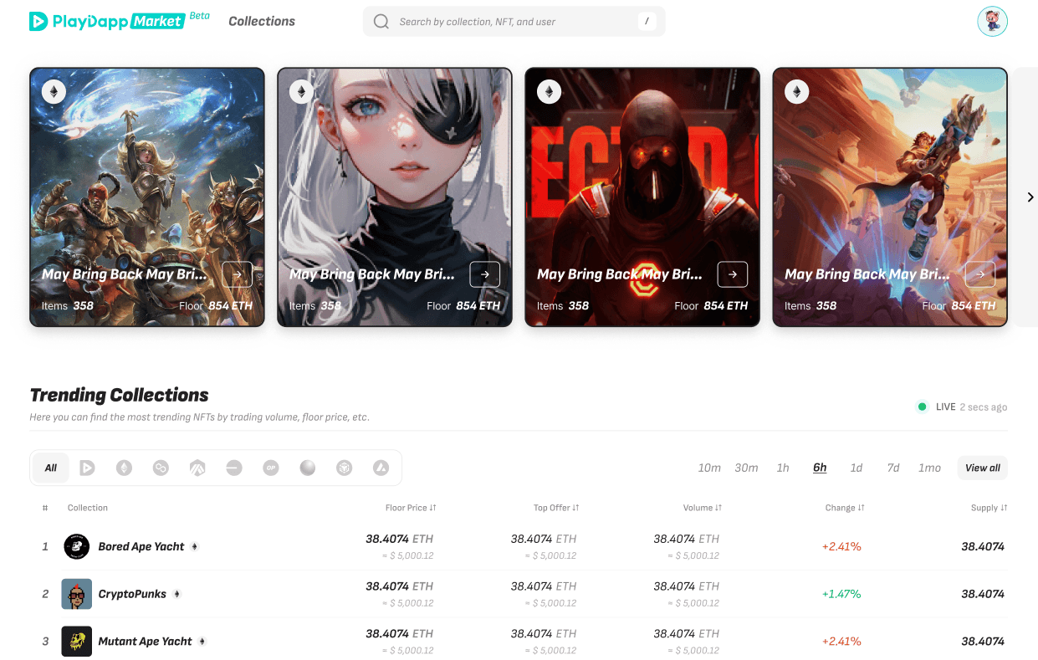Screen dimensions: 1038x660
Task: Click the Ethereum symbol beside CryptoPunks
Action: point(177,594)
